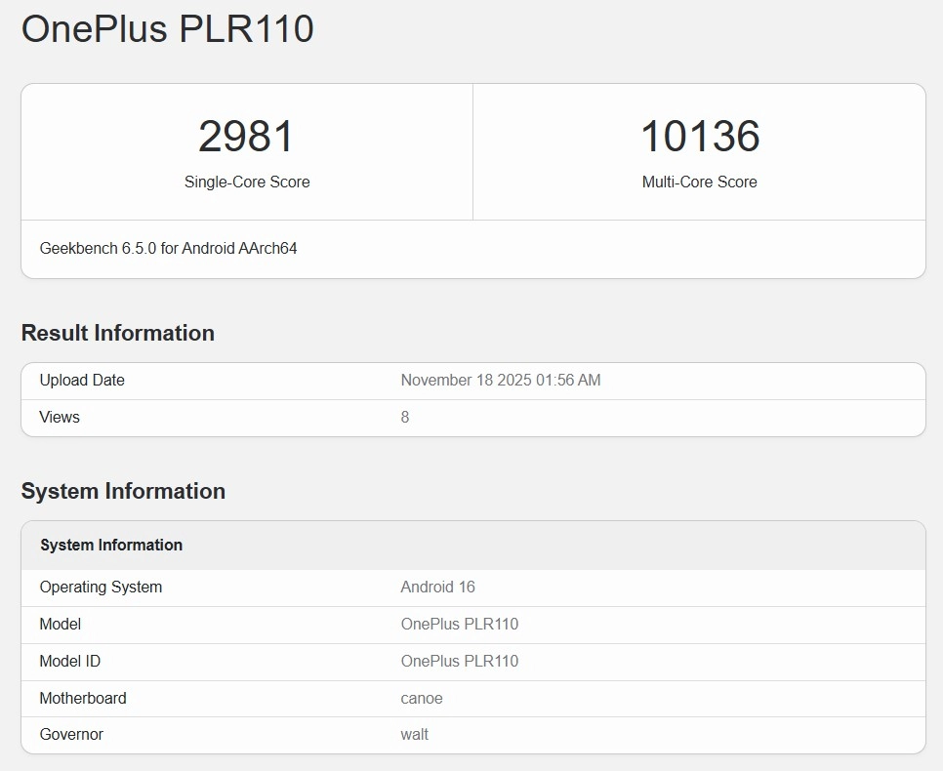Click the OnePlus PLR110 page title
Viewport: 943px width, 771px height.
(167, 29)
